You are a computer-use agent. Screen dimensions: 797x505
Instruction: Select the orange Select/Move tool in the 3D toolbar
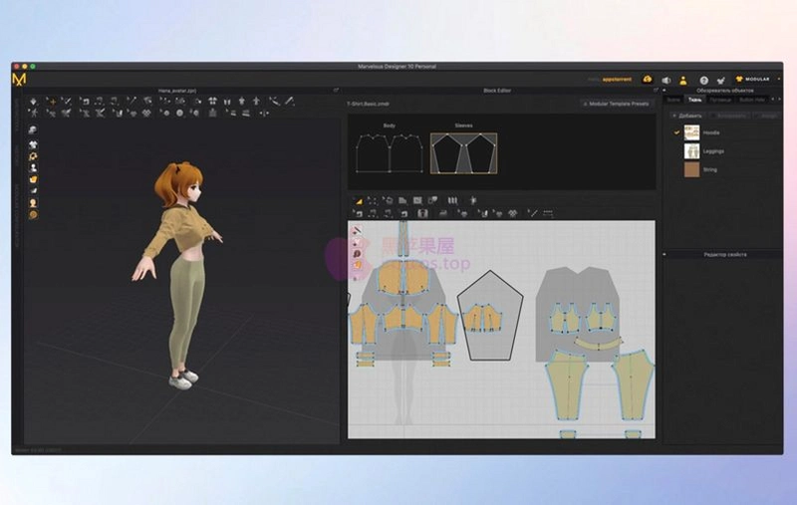pyautogui.click(x=52, y=102)
